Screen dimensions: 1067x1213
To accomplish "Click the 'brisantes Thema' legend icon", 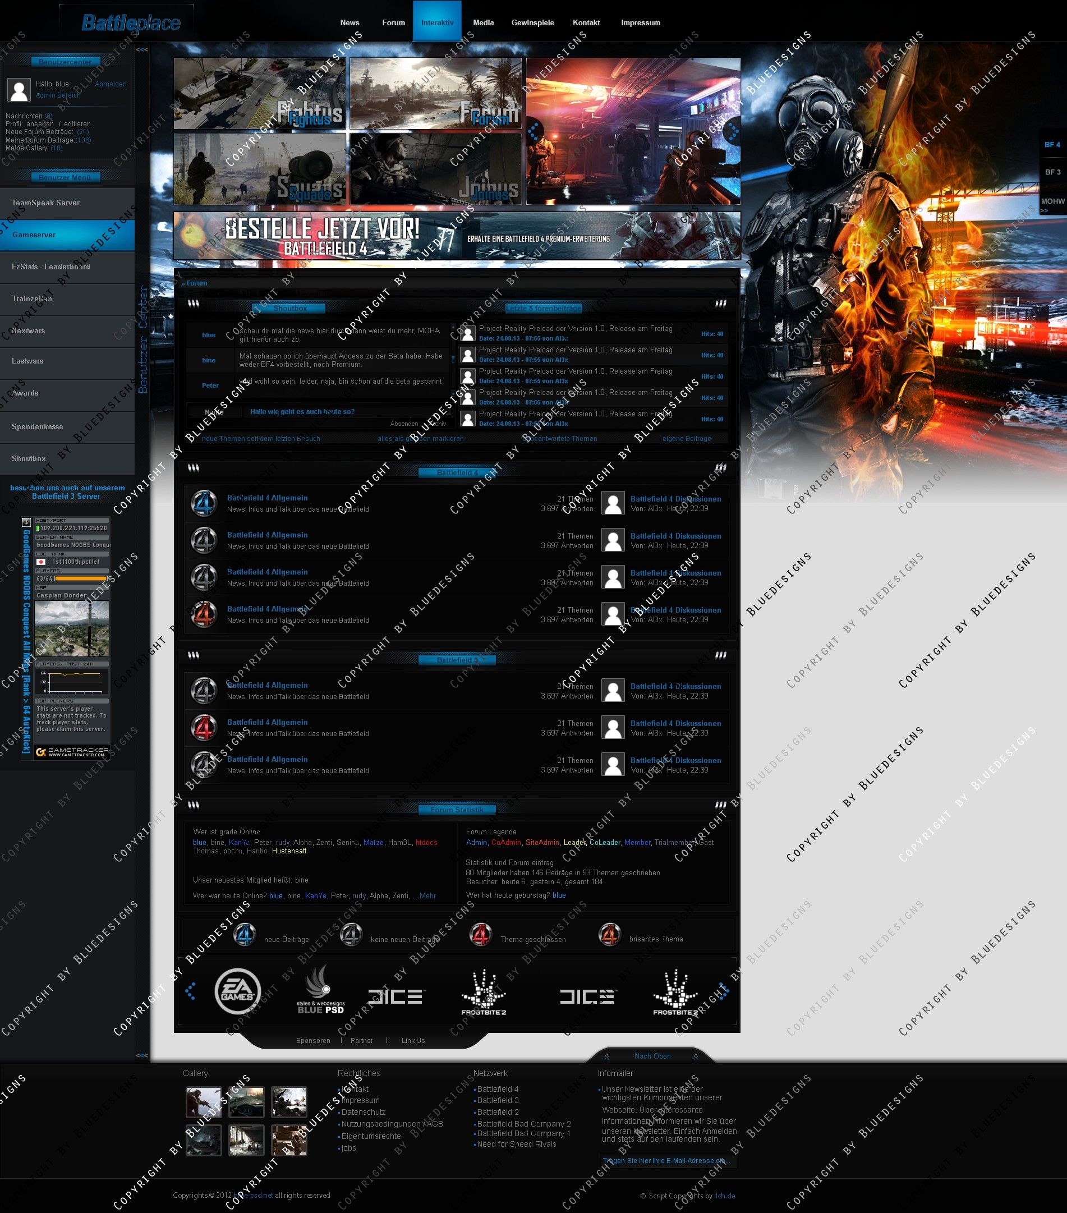I will point(609,934).
